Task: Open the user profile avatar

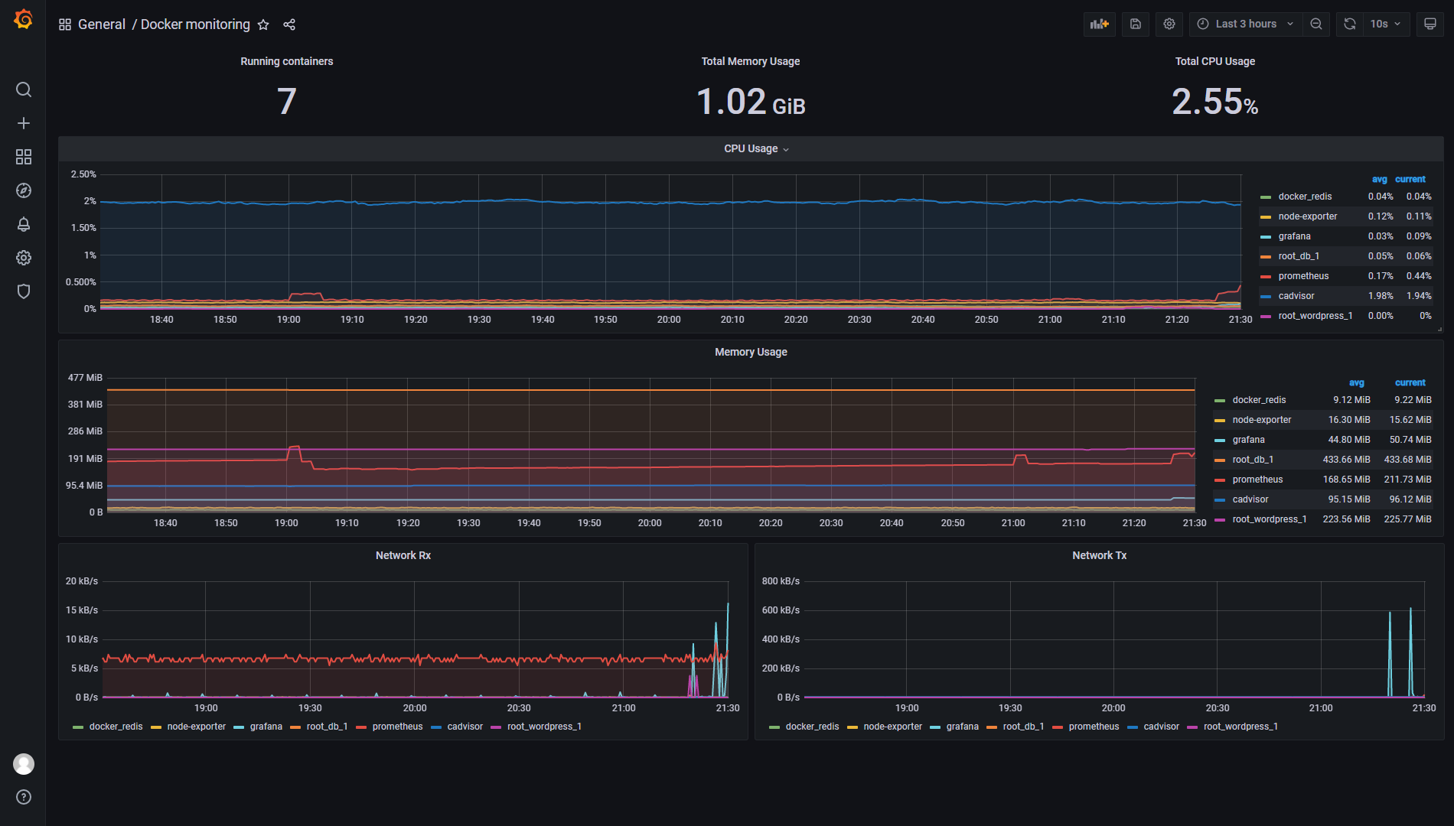Action: (24, 763)
